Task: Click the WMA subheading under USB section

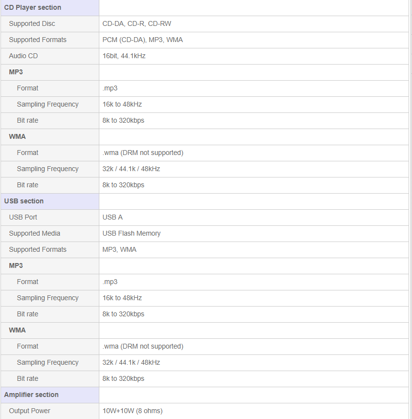Action: coord(18,330)
